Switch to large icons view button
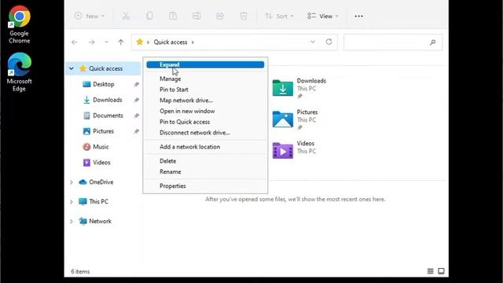Screen dimensions: 503x283 point(441,271)
